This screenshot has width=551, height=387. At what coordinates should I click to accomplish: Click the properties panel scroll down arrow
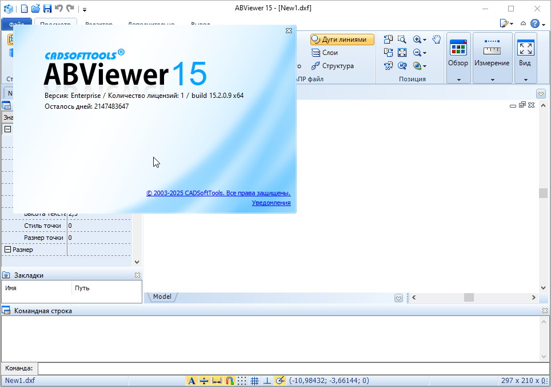(x=137, y=262)
